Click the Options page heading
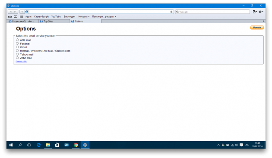 [26, 29]
